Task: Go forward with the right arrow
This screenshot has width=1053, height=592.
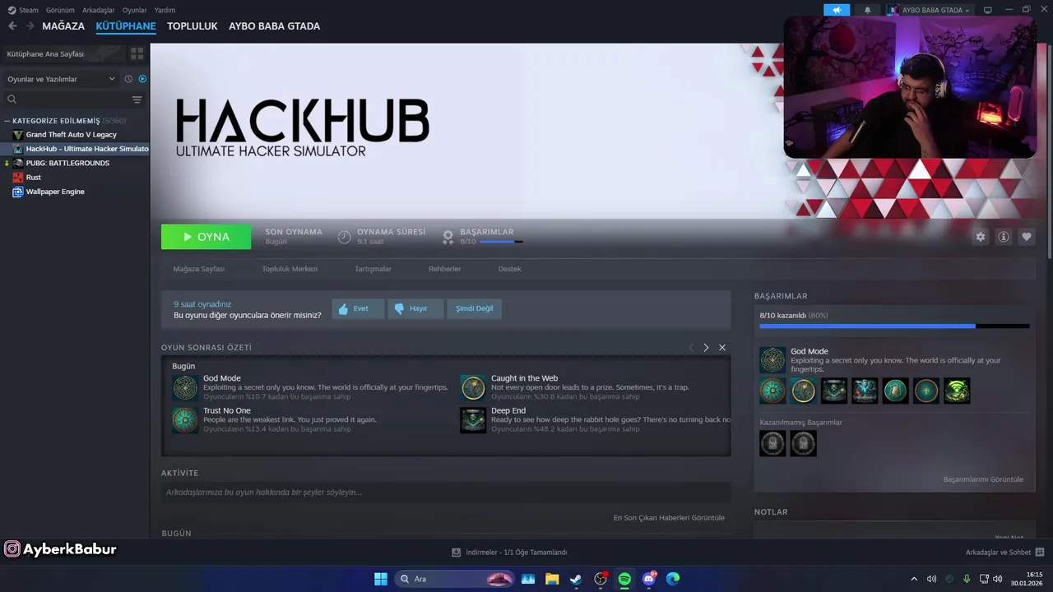Action: coord(30,26)
